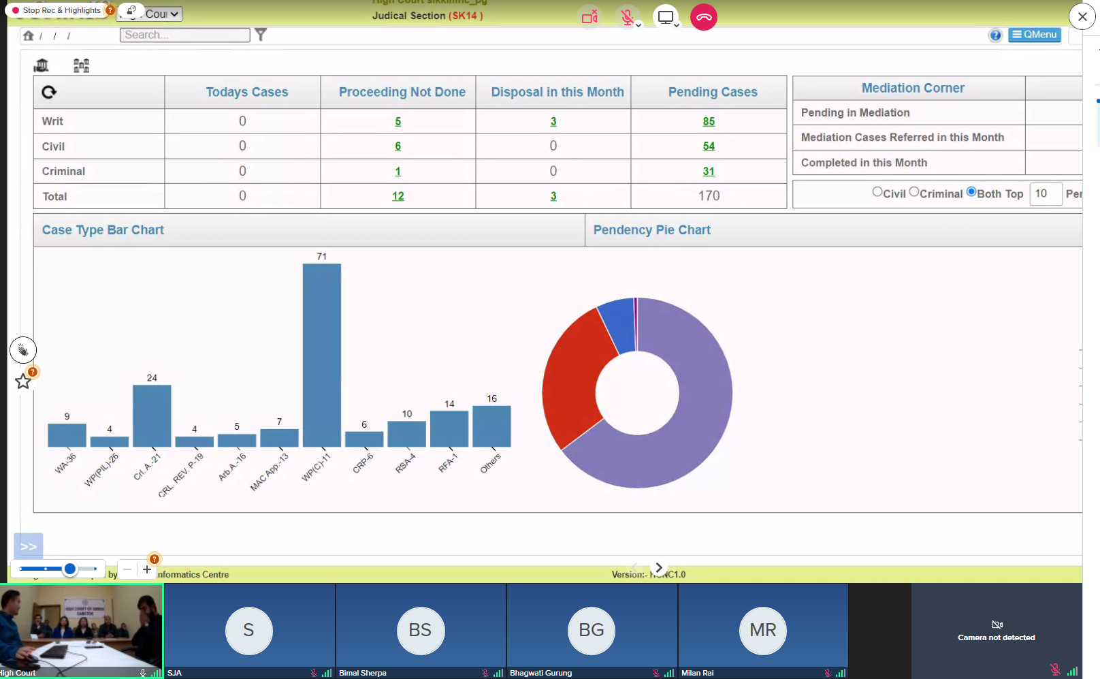Screen dimensions: 1100x679
Task: Open the QMenu button
Action: [x=1035, y=35]
